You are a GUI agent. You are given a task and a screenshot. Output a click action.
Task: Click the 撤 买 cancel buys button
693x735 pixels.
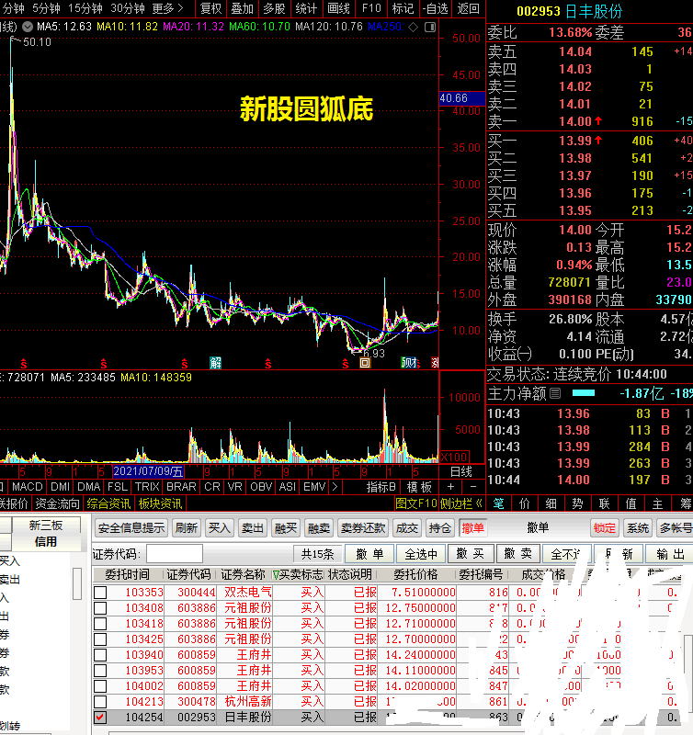click(x=471, y=554)
